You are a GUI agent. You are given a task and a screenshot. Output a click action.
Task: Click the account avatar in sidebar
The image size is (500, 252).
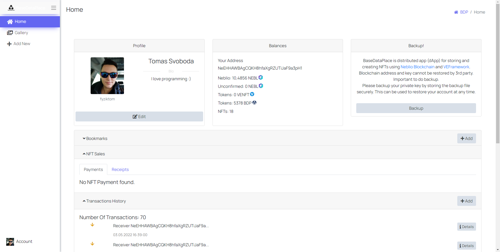click(10, 242)
